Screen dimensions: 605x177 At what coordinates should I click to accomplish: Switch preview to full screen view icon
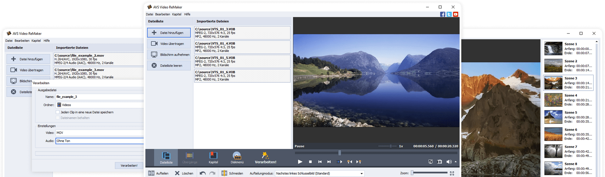click(x=430, y=162)
